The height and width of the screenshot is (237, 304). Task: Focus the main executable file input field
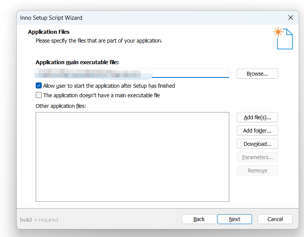point(132,73)
